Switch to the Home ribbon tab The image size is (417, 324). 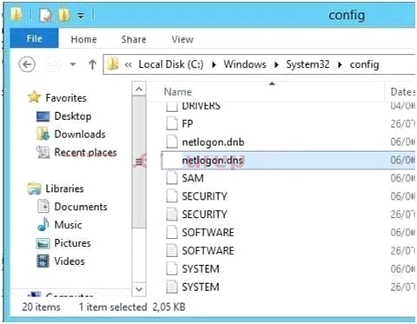83,39
